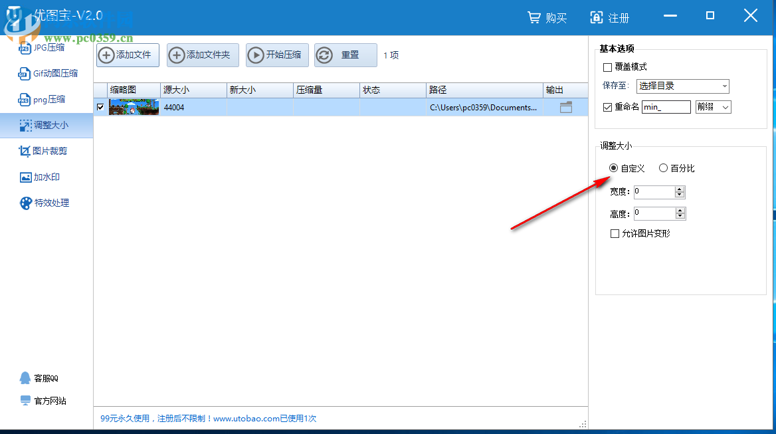The image size is (776, 434).
Task: Select the 百分比 radio button
Action: [x=663, y=168]
